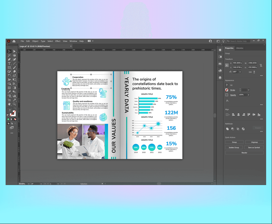Open the Align To dropdown
This screenshot has height=224, width=272.
point(228,115)
